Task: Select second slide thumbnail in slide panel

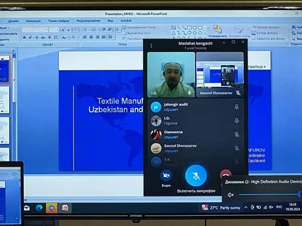Action: coord(4,100)
